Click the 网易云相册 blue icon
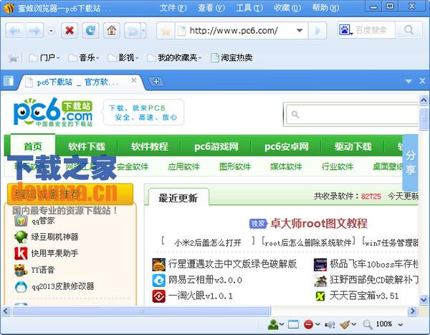Viewport: 430px width, 335px height. (159, 280)
